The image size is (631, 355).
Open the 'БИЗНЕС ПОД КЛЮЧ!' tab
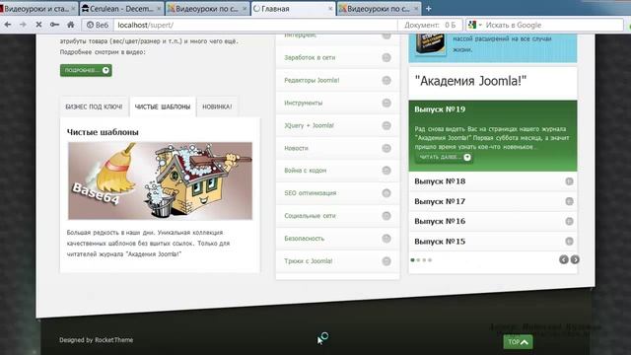point(94,106)
